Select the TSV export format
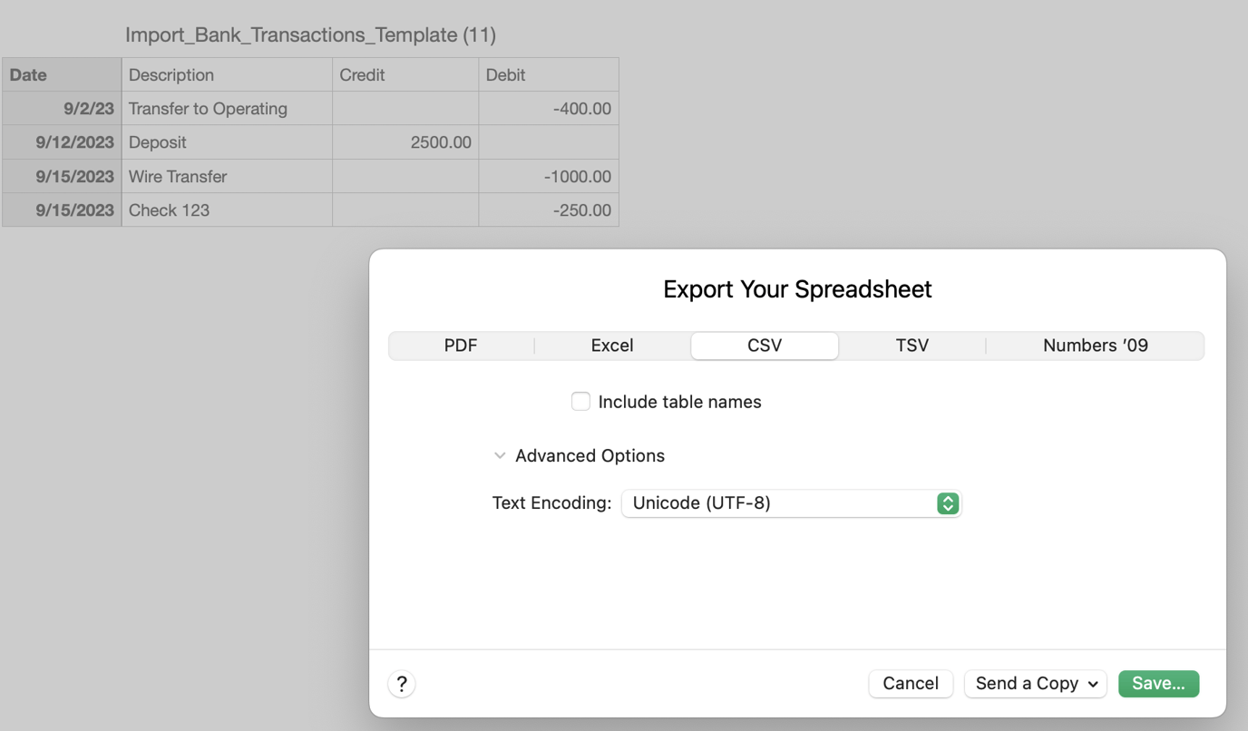1248x731 pixels. 912,346
